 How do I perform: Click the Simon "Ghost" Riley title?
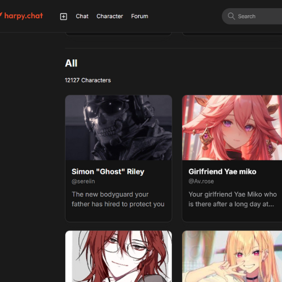click(x=108, y=171)
